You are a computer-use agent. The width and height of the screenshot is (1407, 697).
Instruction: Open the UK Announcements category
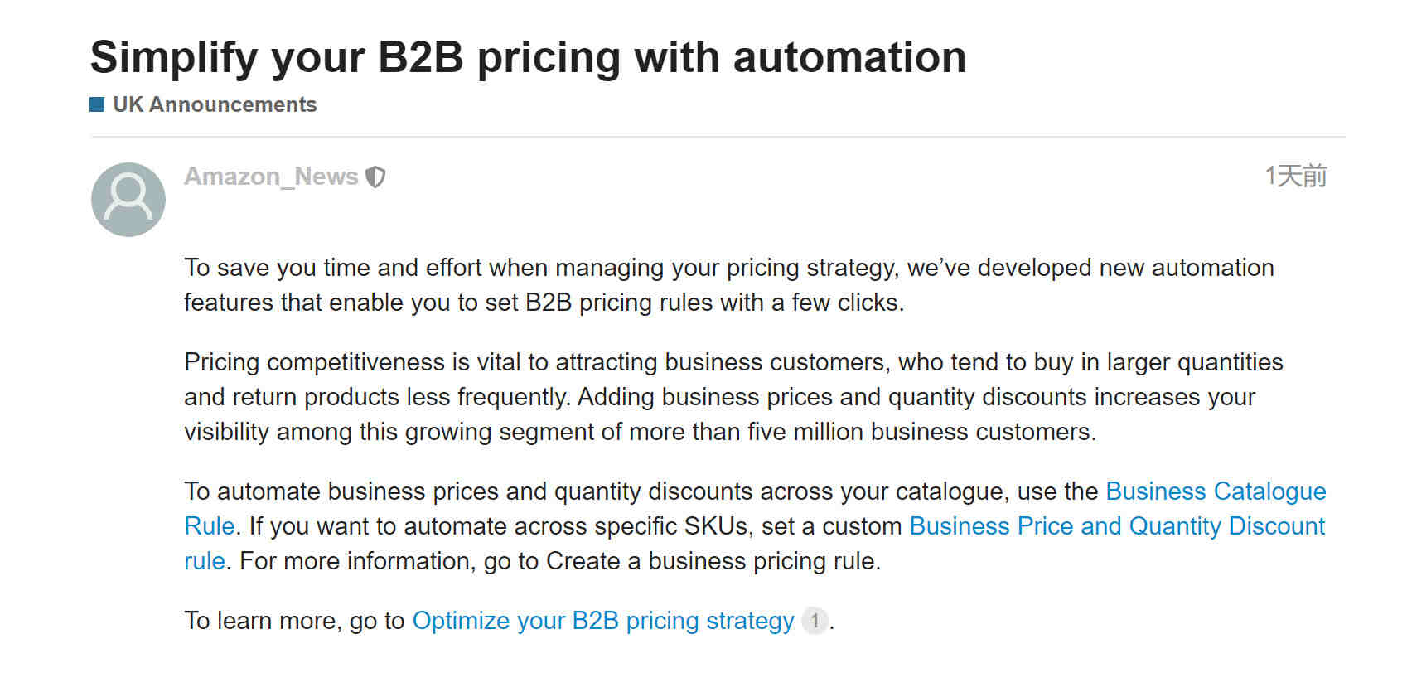tap(215, 104)
